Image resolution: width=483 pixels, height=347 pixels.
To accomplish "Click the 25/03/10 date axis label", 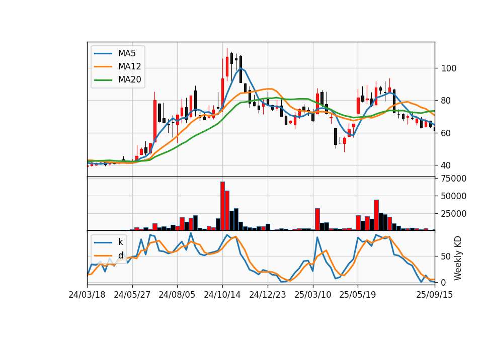I will click(312, 295).
